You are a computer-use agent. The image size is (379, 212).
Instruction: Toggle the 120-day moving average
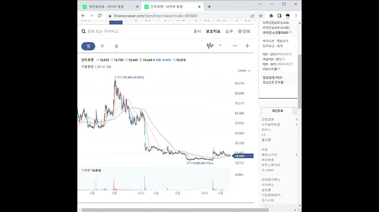(x=108, y=67)
